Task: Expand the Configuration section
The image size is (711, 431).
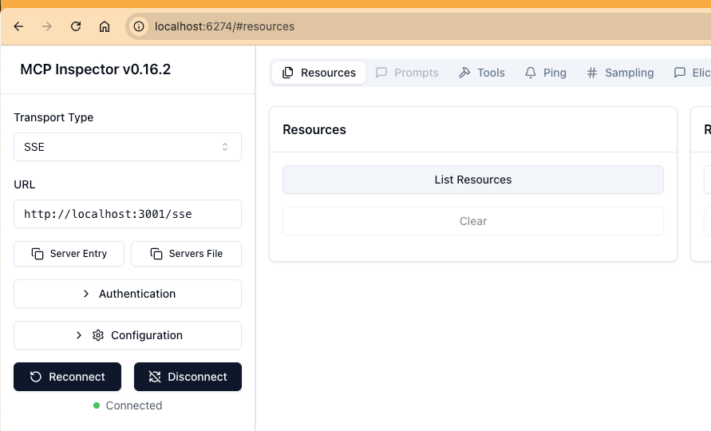Action: coord(128,335)
